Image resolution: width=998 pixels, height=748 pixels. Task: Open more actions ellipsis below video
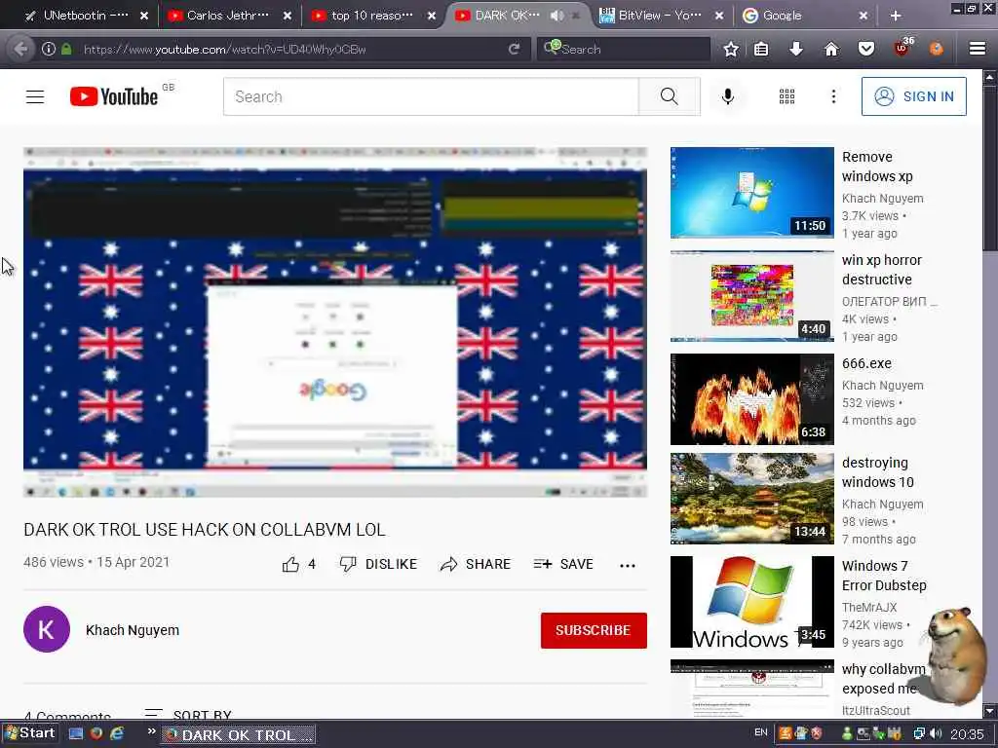tap(628, 566)
